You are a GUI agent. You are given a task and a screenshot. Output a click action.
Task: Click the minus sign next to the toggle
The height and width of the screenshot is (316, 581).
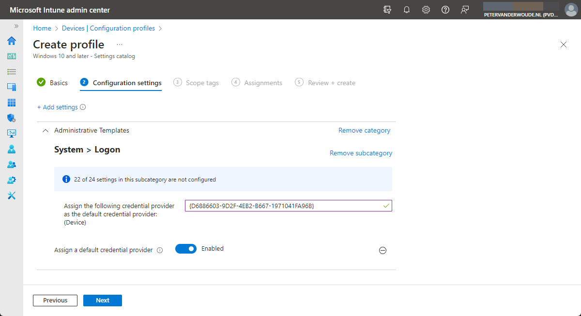click(382, 250)
